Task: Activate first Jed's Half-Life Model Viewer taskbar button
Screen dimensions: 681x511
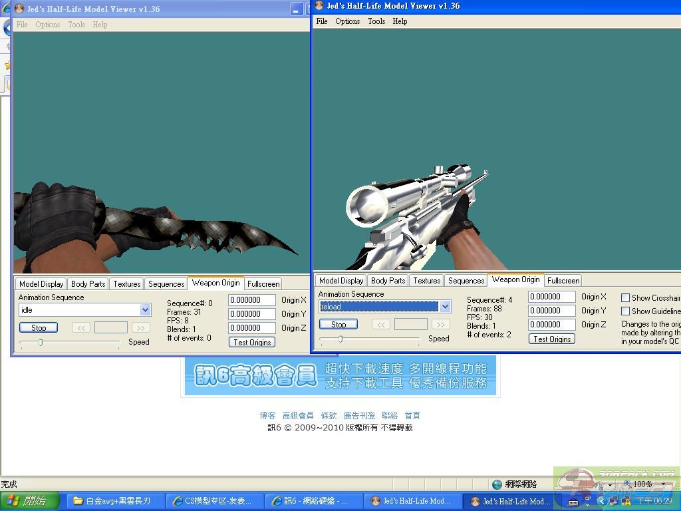Action: 412,501
